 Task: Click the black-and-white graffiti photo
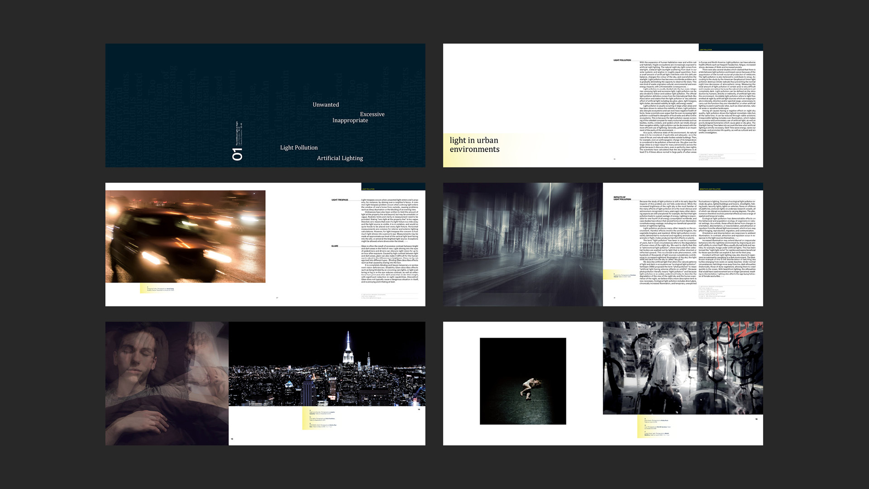click(683, 368)
